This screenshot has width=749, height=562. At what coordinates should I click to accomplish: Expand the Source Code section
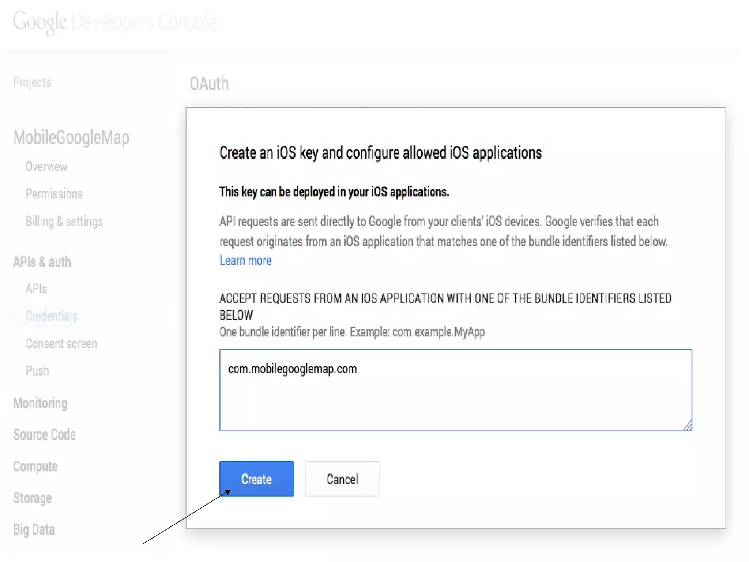pos(45,435)
